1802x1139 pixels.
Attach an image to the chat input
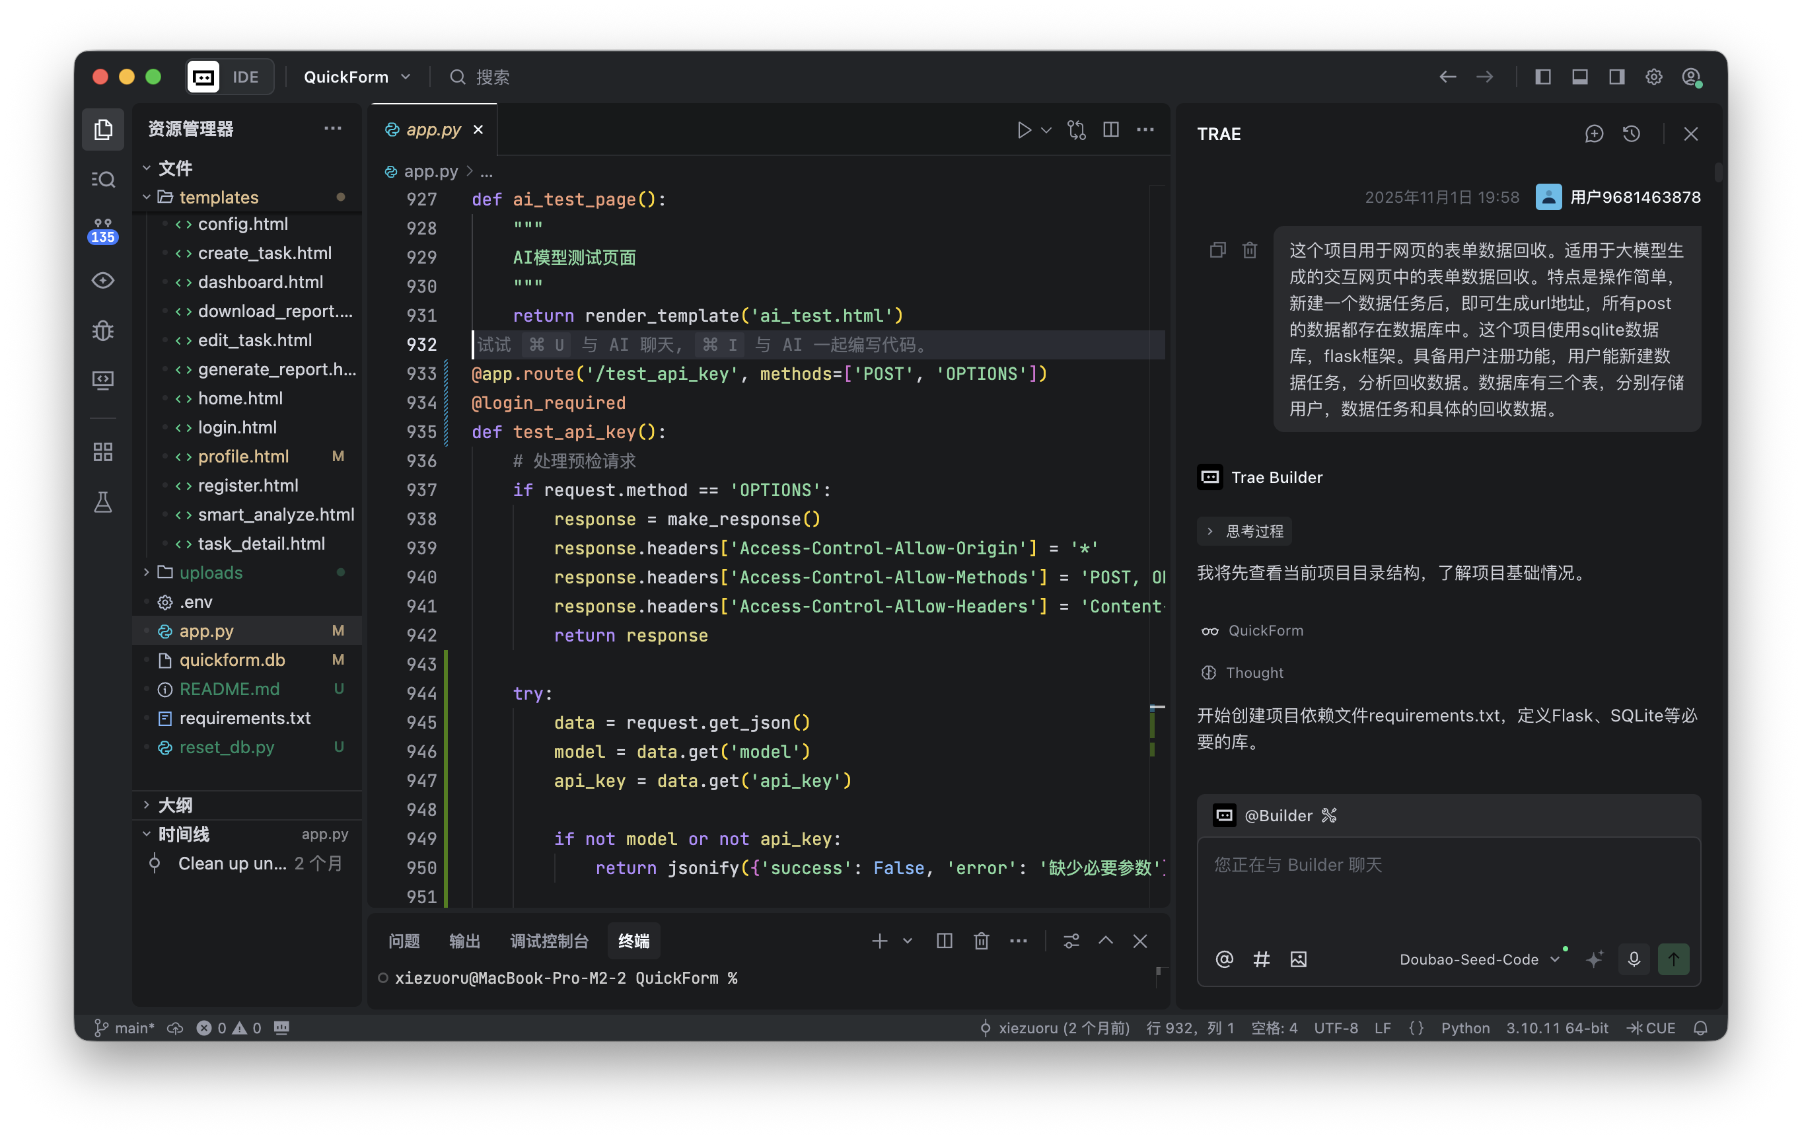coord(1299,959)
